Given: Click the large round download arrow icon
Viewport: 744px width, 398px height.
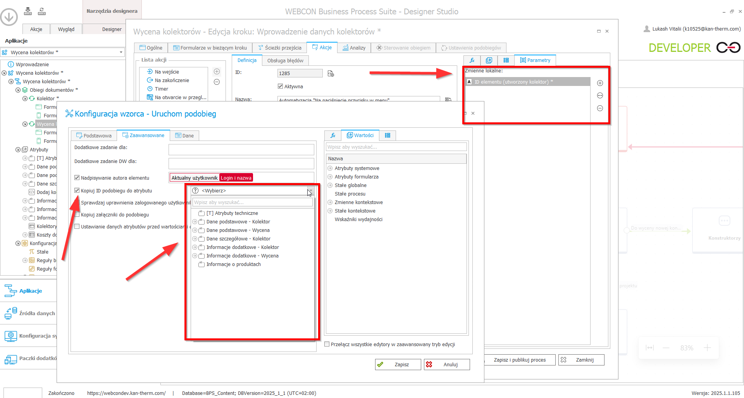Looking at the screenshot, I should tap(9, 17).
